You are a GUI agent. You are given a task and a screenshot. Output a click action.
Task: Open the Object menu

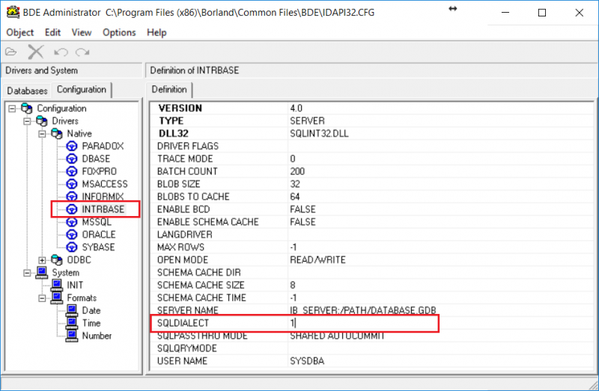[x=20, y=32]
